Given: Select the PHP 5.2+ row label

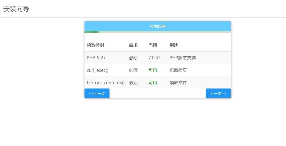Looking at the screenshot, I should pos(96,58).
